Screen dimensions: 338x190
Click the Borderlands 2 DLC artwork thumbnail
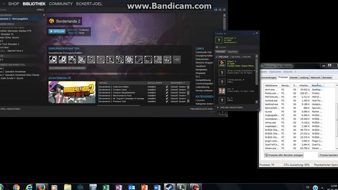click(72, 92)
